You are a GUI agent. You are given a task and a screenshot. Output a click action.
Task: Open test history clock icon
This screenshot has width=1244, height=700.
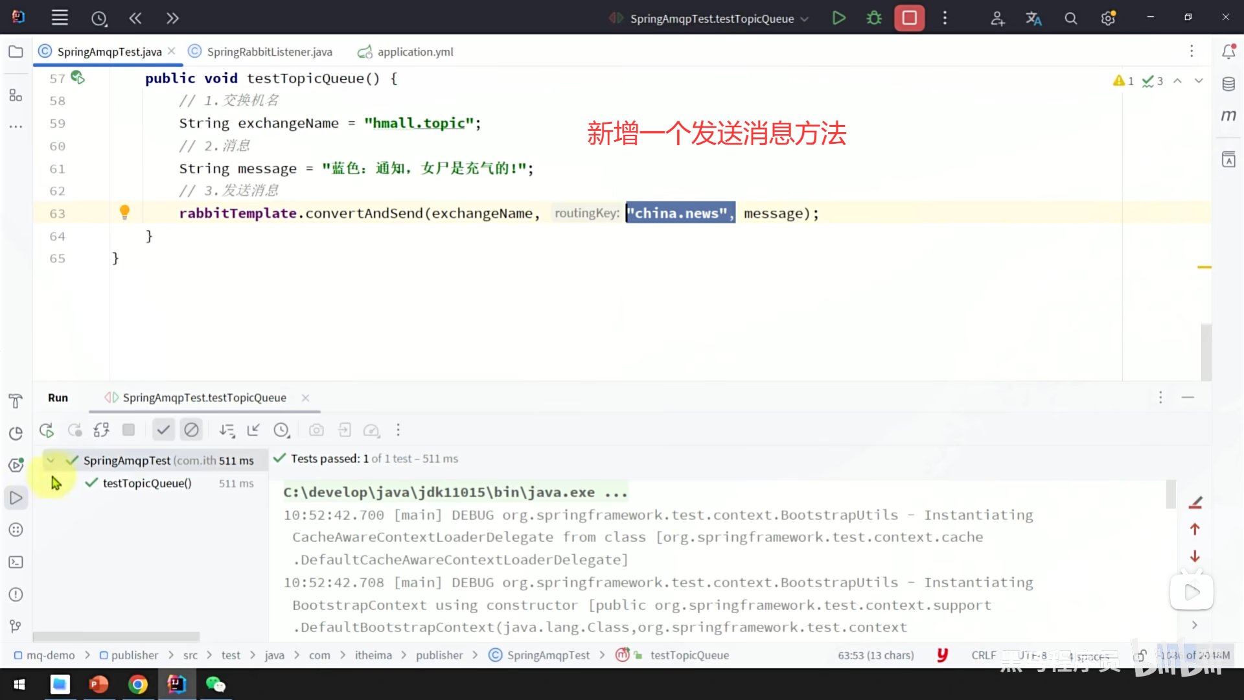281,430
